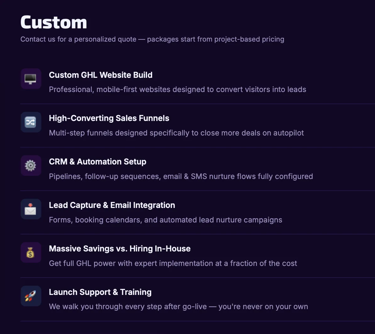375x334 pixels.
Task: Open CRM & Automation Setup item
Action: pos(98,162)
